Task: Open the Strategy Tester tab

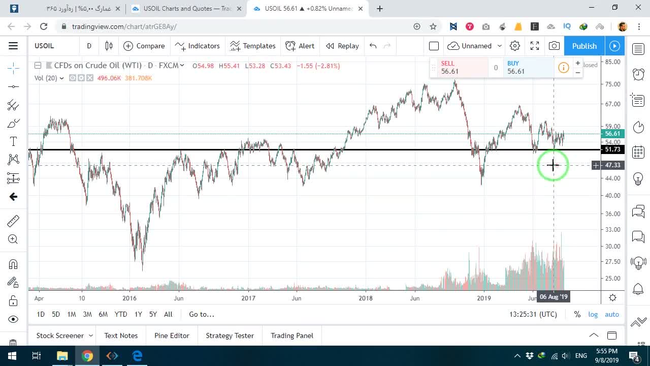Action: tap(230, 335)
